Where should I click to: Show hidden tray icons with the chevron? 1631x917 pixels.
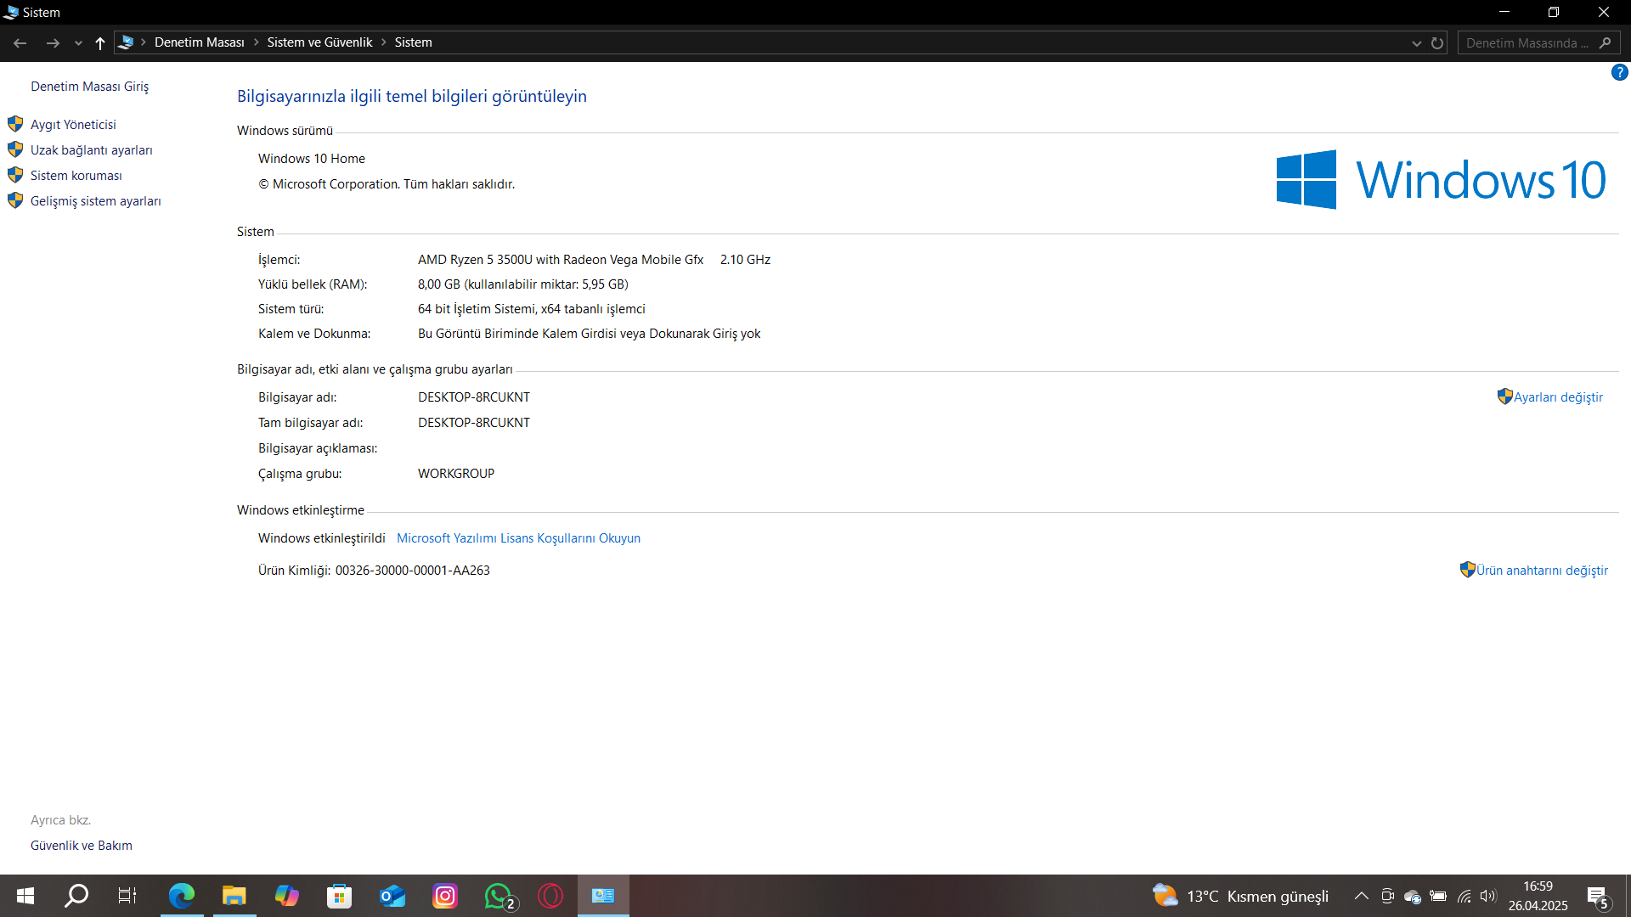1361,896
